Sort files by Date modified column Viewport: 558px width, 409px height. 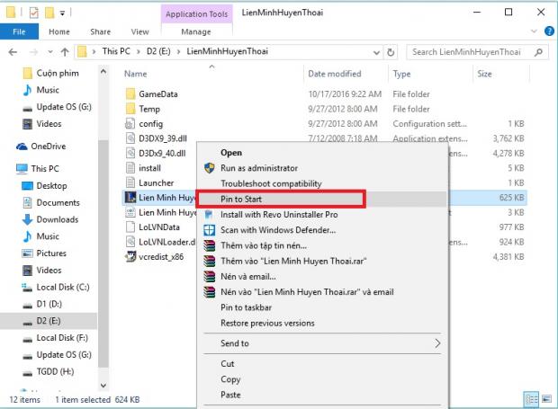point(335,74)
